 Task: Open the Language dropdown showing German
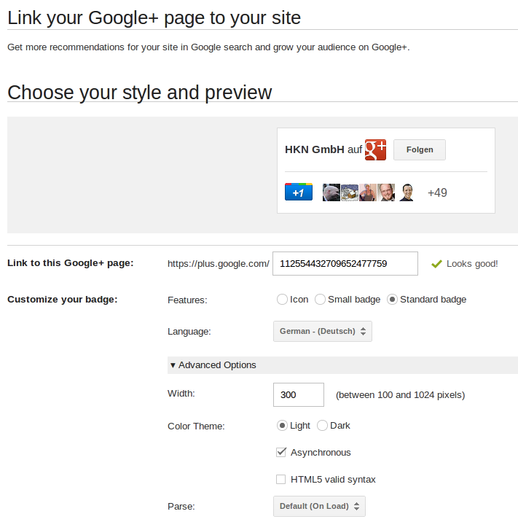323,331
